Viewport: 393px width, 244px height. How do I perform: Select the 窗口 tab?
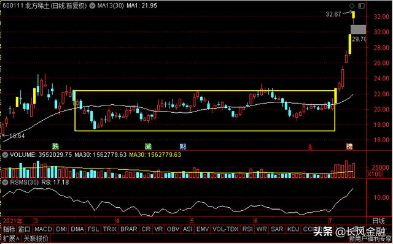pyautogui.click(x=25, y=229)
